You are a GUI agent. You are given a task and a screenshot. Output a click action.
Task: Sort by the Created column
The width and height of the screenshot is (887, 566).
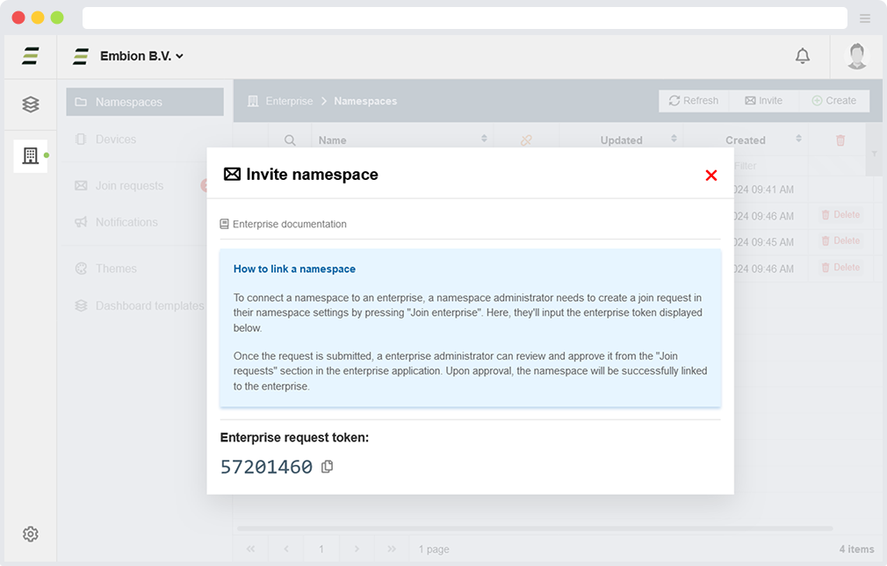pos(746,140)
